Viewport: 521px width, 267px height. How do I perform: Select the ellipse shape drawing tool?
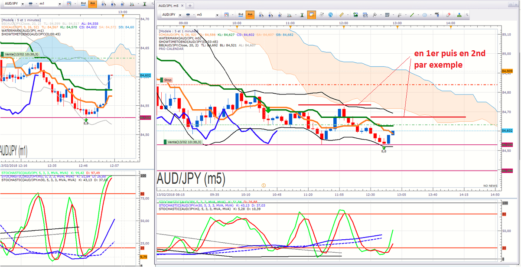pos(424,15)
